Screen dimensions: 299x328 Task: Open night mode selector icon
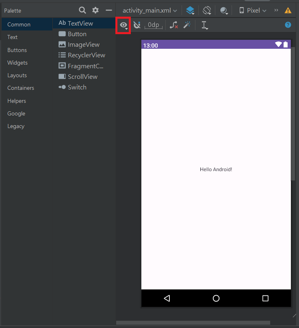click(224, 11)
